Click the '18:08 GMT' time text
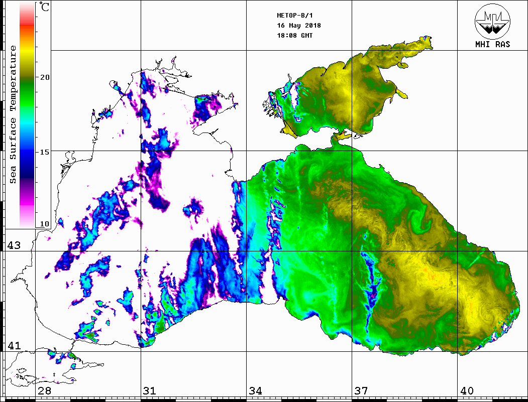 coord(295,35)
